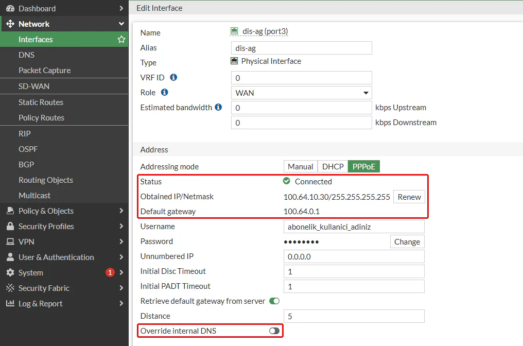Screen dimensions: 523x346
Task: Select Manual addressing mode
Action: click(301, 166)
